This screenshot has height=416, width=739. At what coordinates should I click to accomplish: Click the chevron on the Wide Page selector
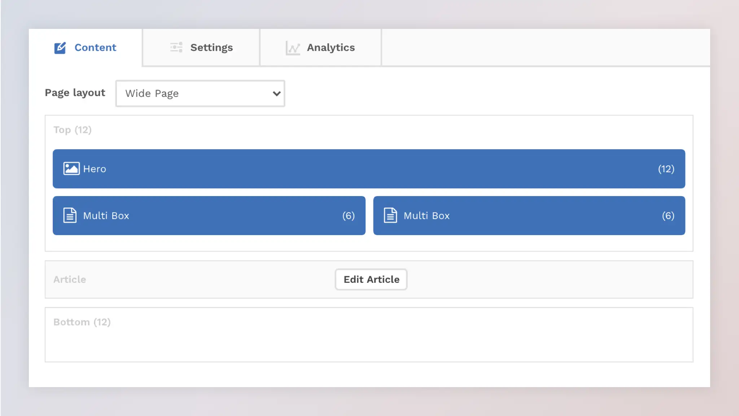[x=276, y=93]
